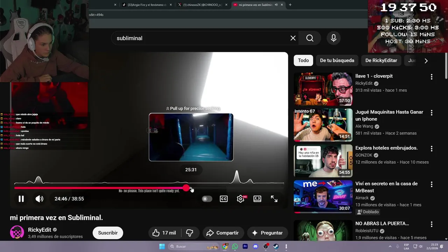Turn on closed captions (CC)

click(224, 199)
